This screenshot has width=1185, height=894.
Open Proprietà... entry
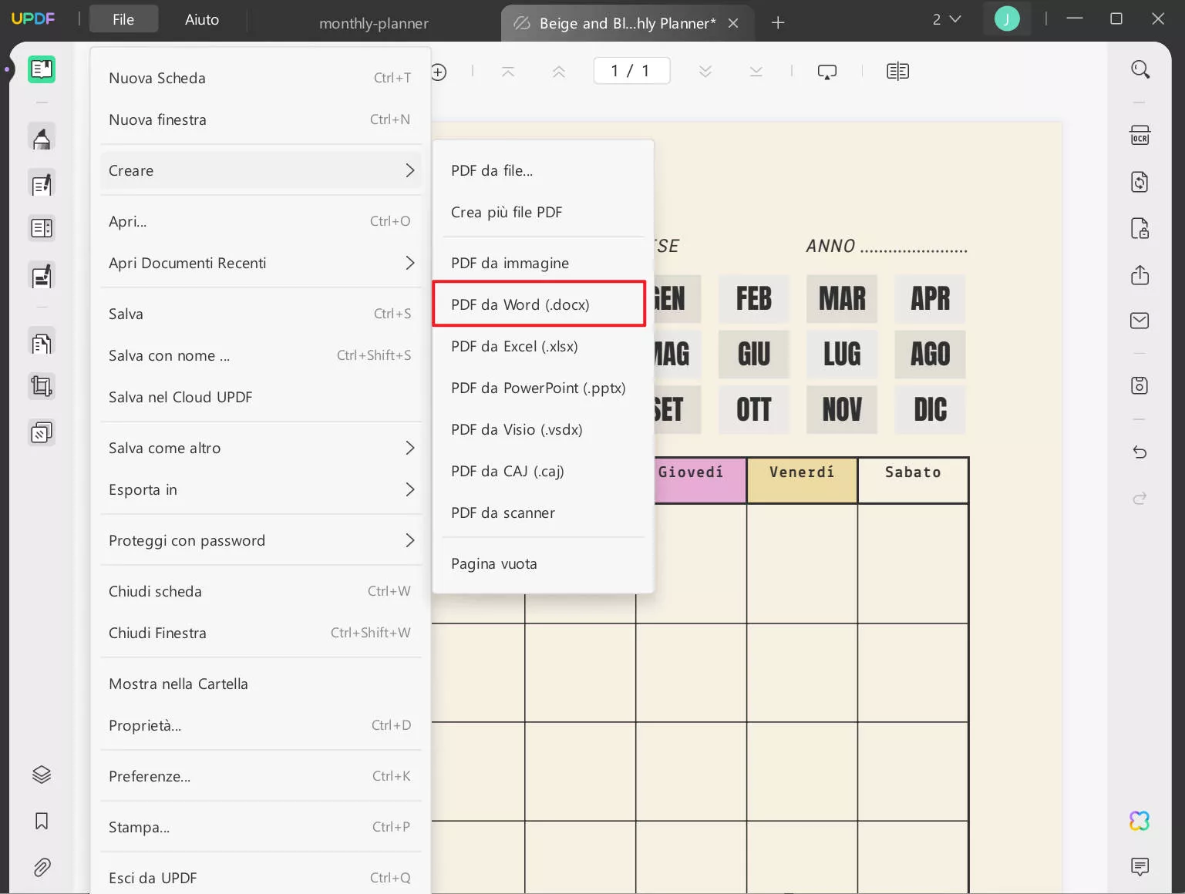261,725
